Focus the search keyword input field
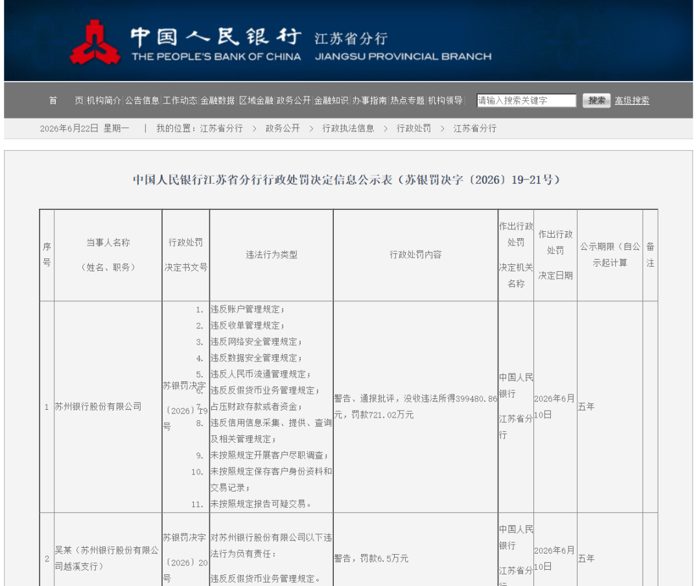The width and height of the screenshot is (700, 586). click(x=526, y=101)
